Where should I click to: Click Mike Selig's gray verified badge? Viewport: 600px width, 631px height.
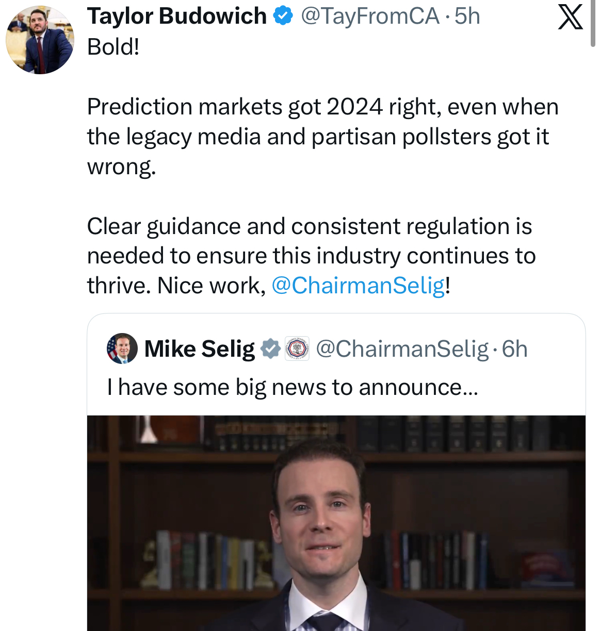tap(270, 349)
